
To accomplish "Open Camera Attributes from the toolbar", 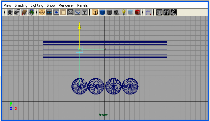I will coord(17,12).
